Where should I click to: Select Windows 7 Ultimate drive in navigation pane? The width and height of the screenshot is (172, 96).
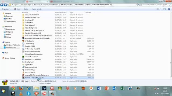click(x=13, y=45)
